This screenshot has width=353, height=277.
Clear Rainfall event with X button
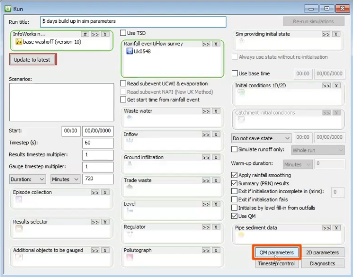tap(216, 44)
